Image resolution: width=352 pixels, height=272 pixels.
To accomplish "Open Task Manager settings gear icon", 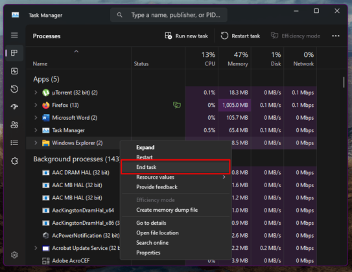I will click(x=14, y=255).
